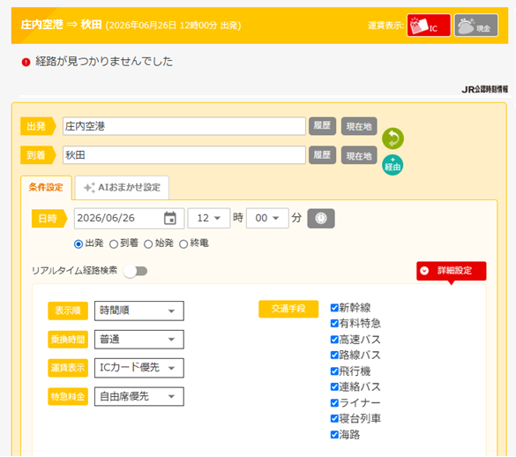The width and height of the screenshot is (516, 457).
Task: Click the JR公認時刻情報 text
Action: point(484,89)
